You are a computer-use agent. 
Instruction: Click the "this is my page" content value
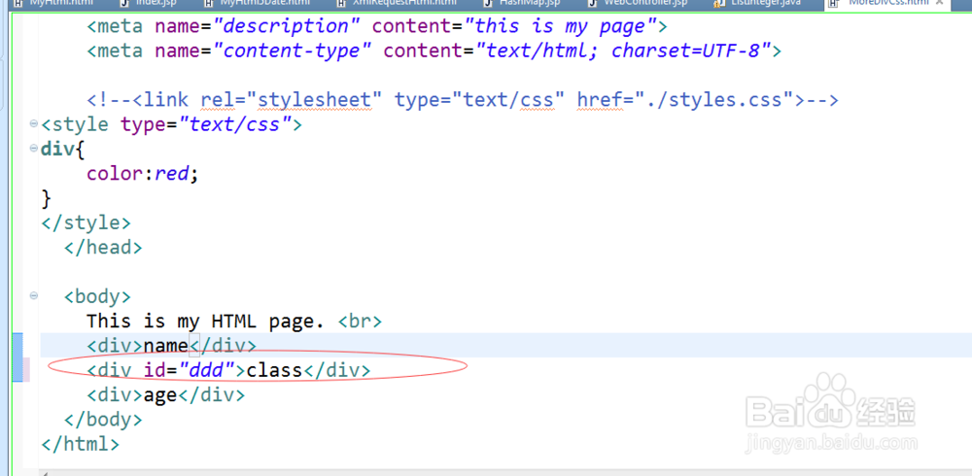560,26
